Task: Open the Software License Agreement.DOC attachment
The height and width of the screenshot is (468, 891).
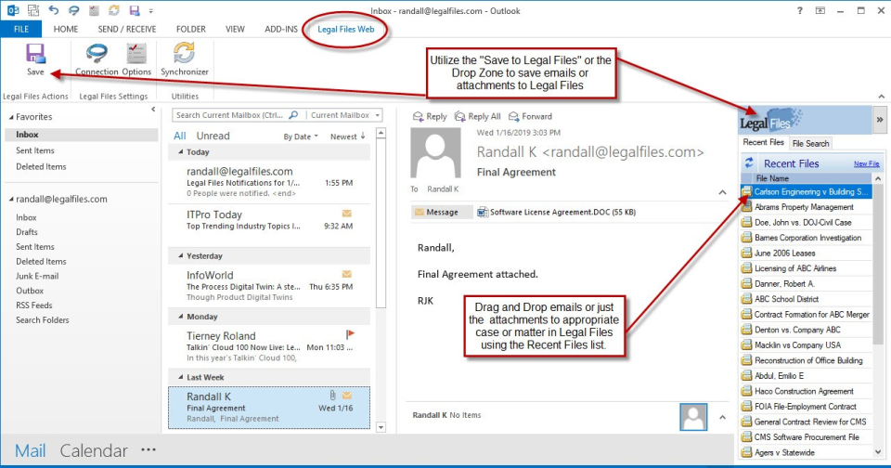Action: 556,212
